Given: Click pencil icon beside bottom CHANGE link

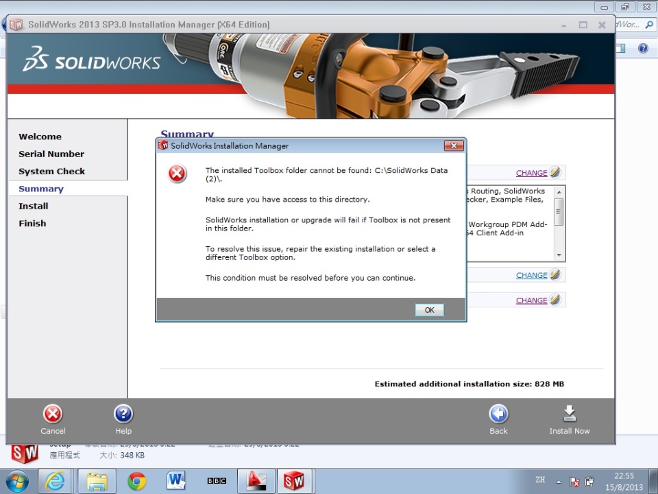Looking at the screenshot, I should (x=555, y=300).
